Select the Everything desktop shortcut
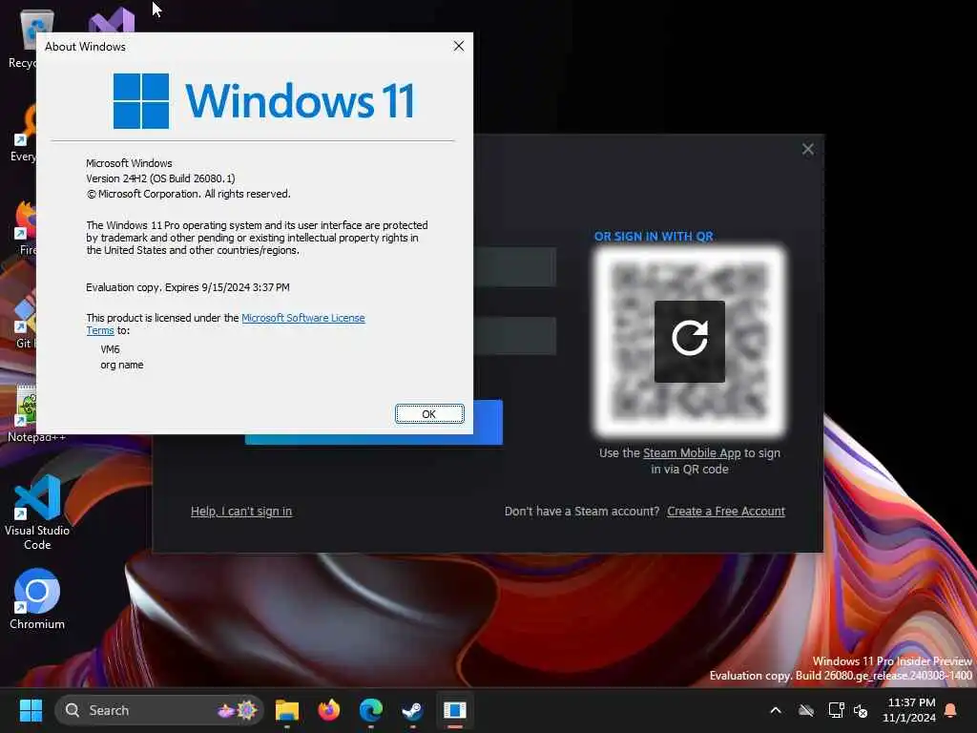 [x=24, y=134]
